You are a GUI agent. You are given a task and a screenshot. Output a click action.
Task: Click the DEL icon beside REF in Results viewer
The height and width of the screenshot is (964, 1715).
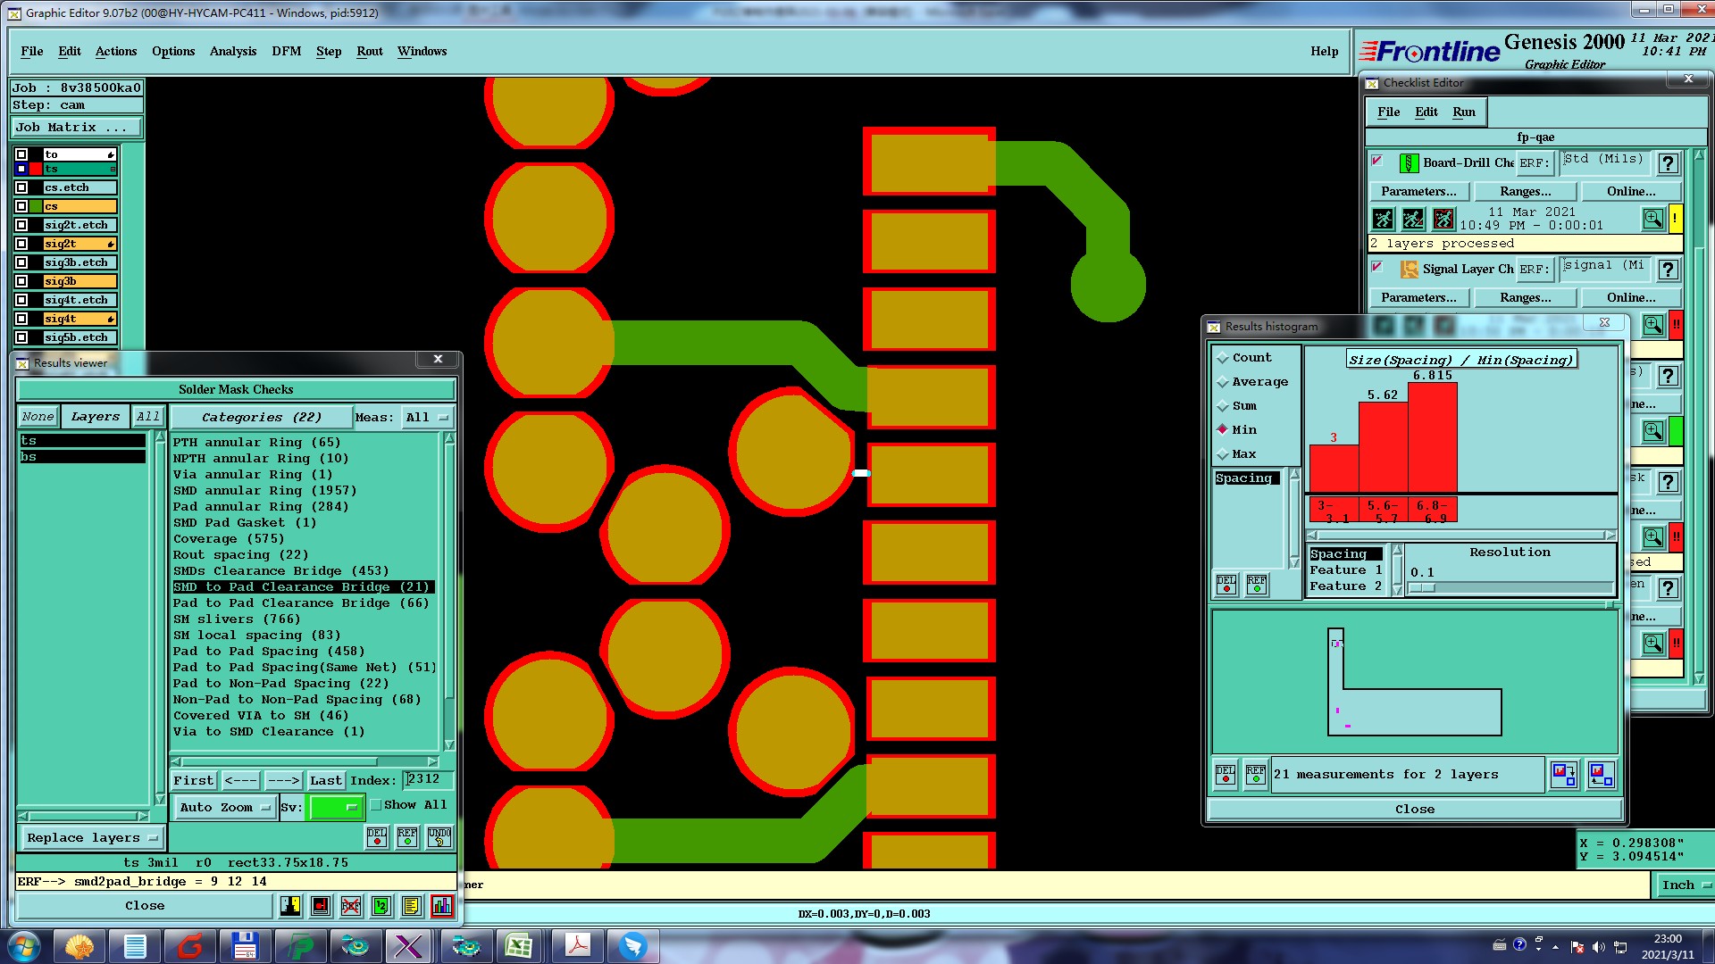pos(377,837)
